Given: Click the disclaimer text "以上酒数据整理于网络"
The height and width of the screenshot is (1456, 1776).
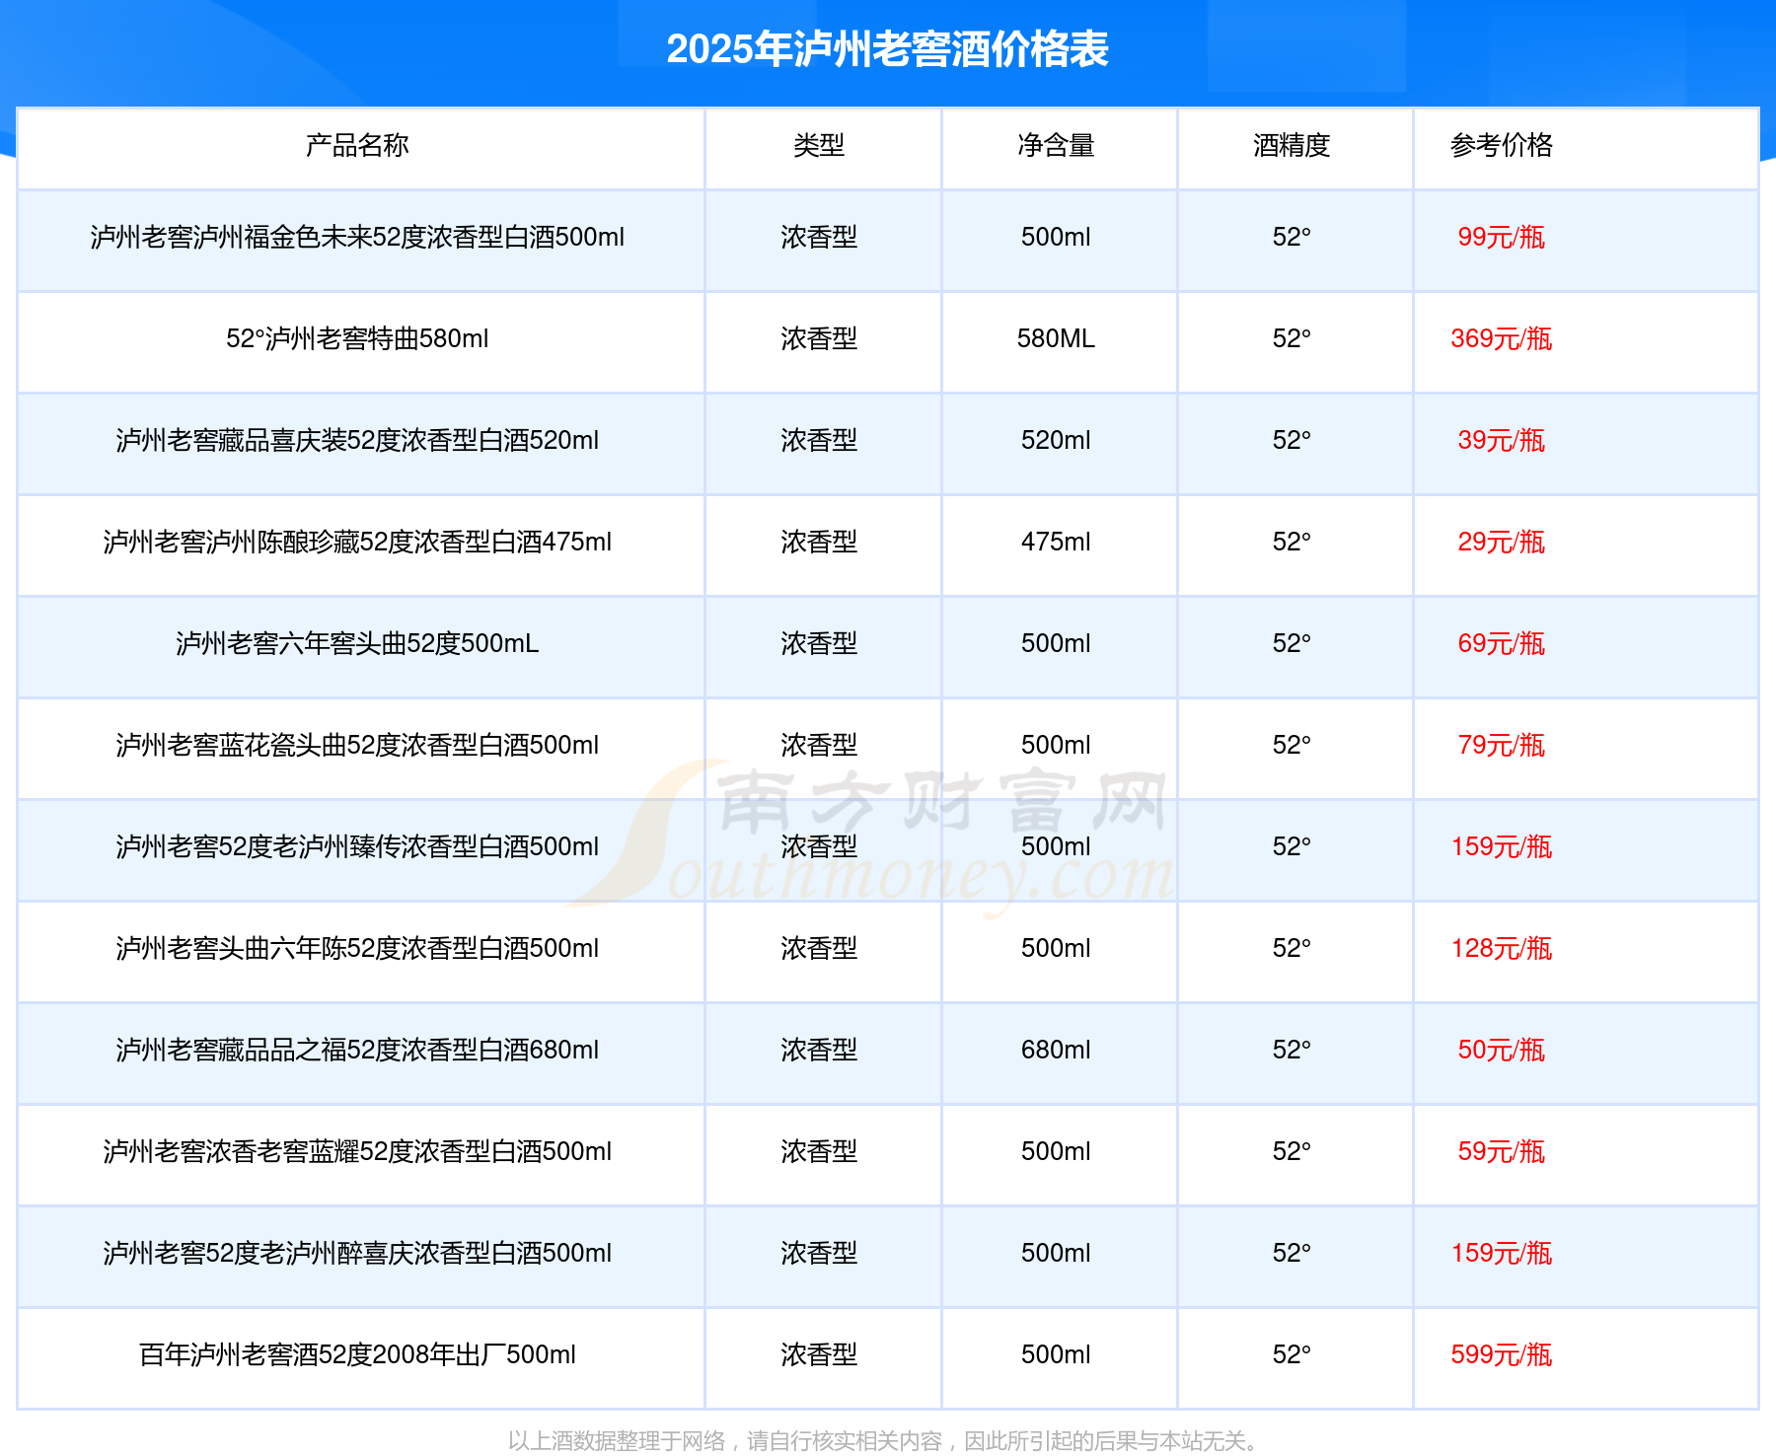Looking at the screenshot, I should 617,1441.
